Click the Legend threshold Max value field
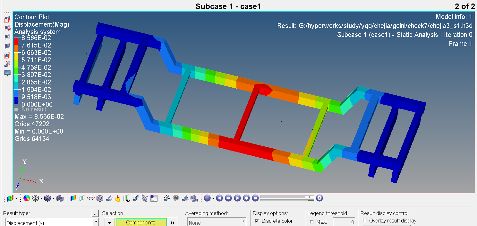 tap(344, 222)
